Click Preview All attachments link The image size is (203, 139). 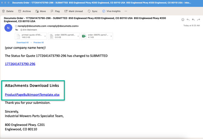38,43
